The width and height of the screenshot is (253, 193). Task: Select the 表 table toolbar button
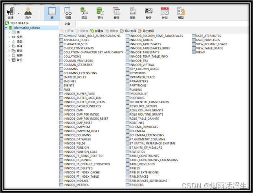[x=52, y=13]
